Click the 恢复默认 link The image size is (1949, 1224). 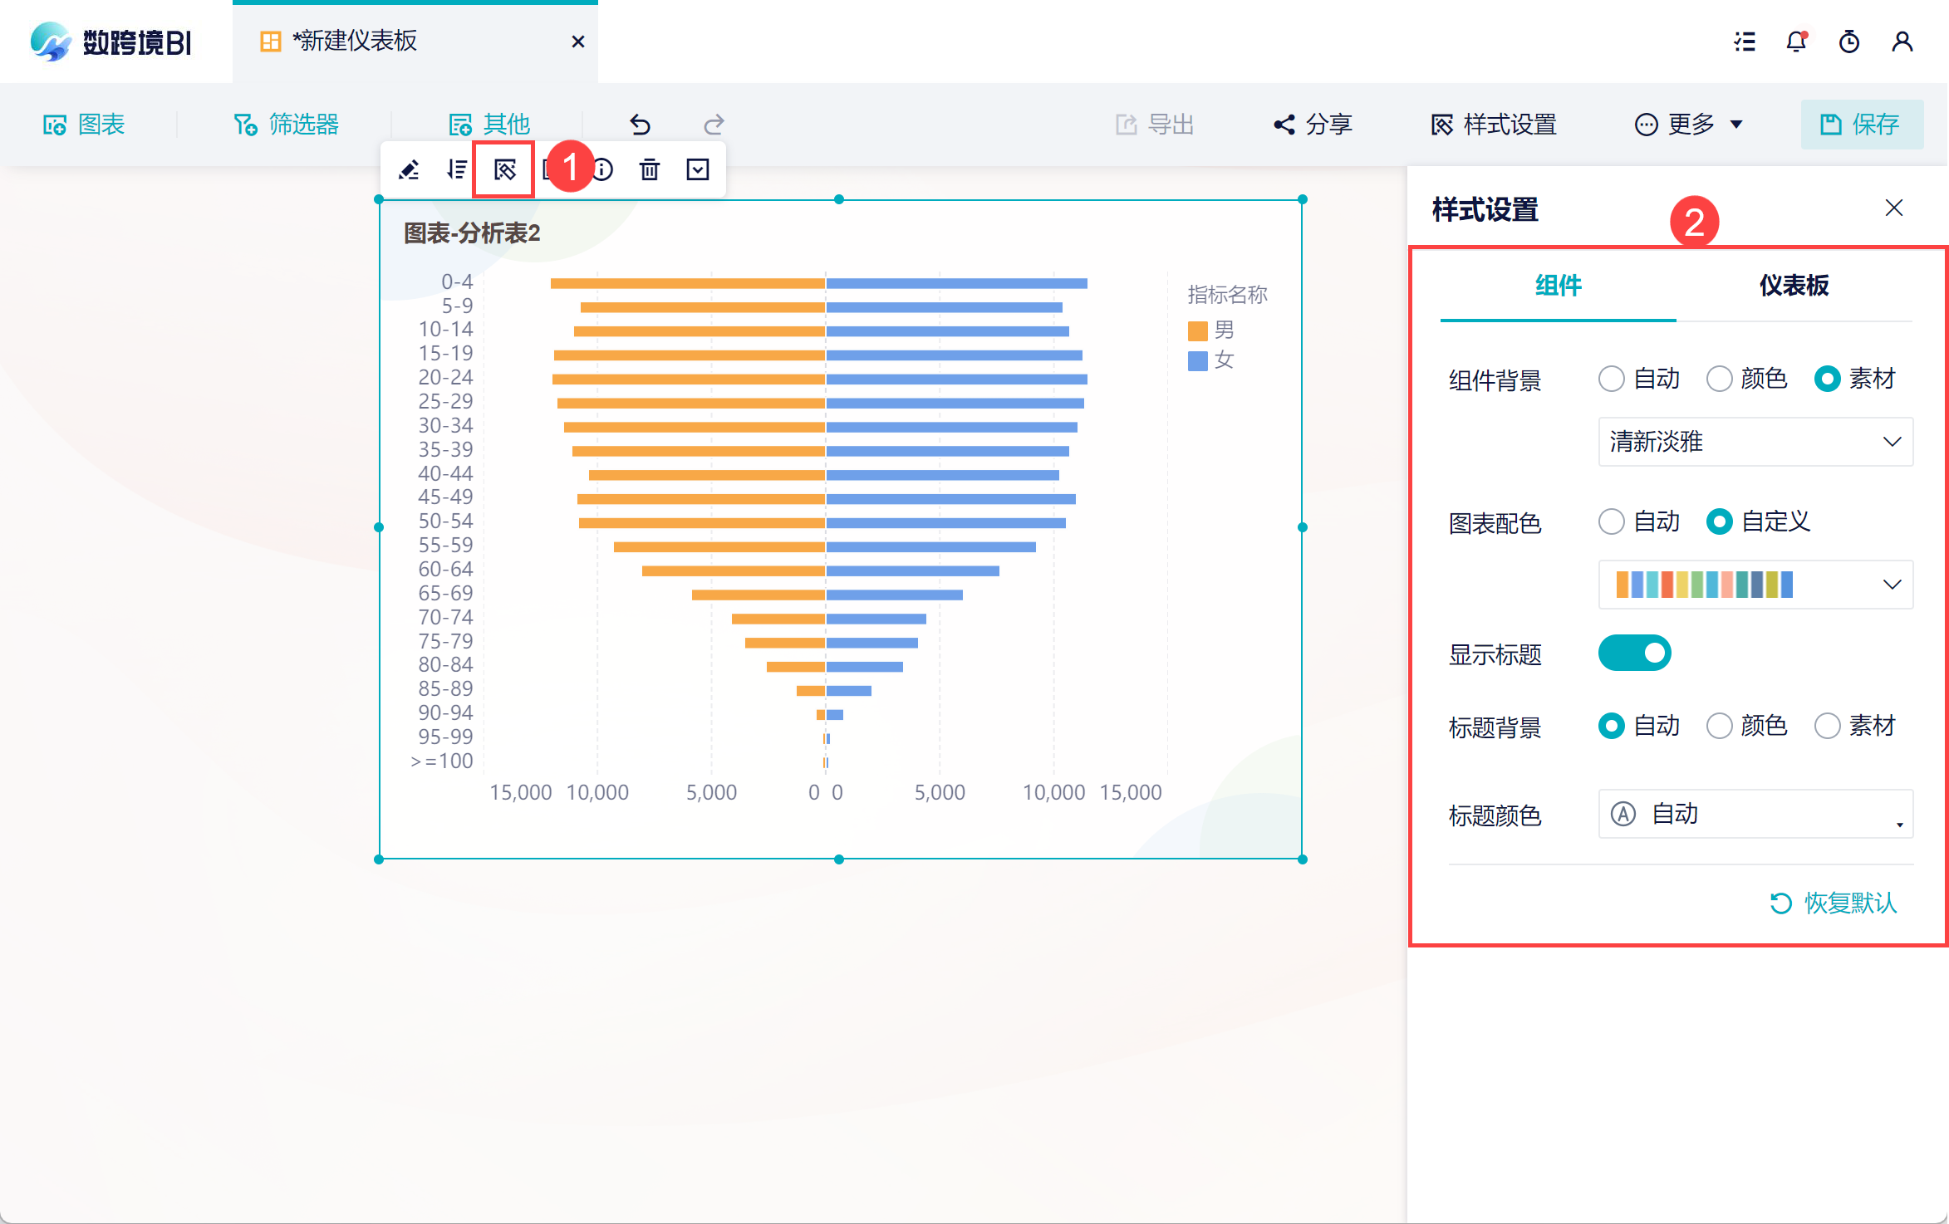(x=1834, y=903)
